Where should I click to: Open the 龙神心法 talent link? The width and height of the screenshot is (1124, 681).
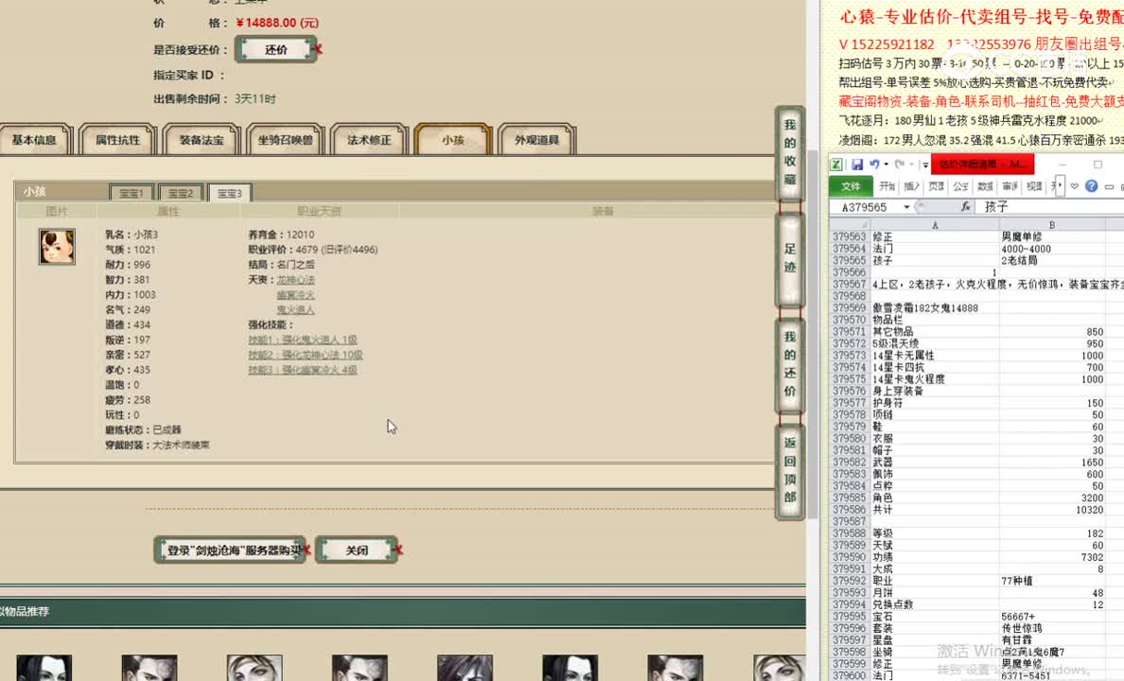(296, 280)
